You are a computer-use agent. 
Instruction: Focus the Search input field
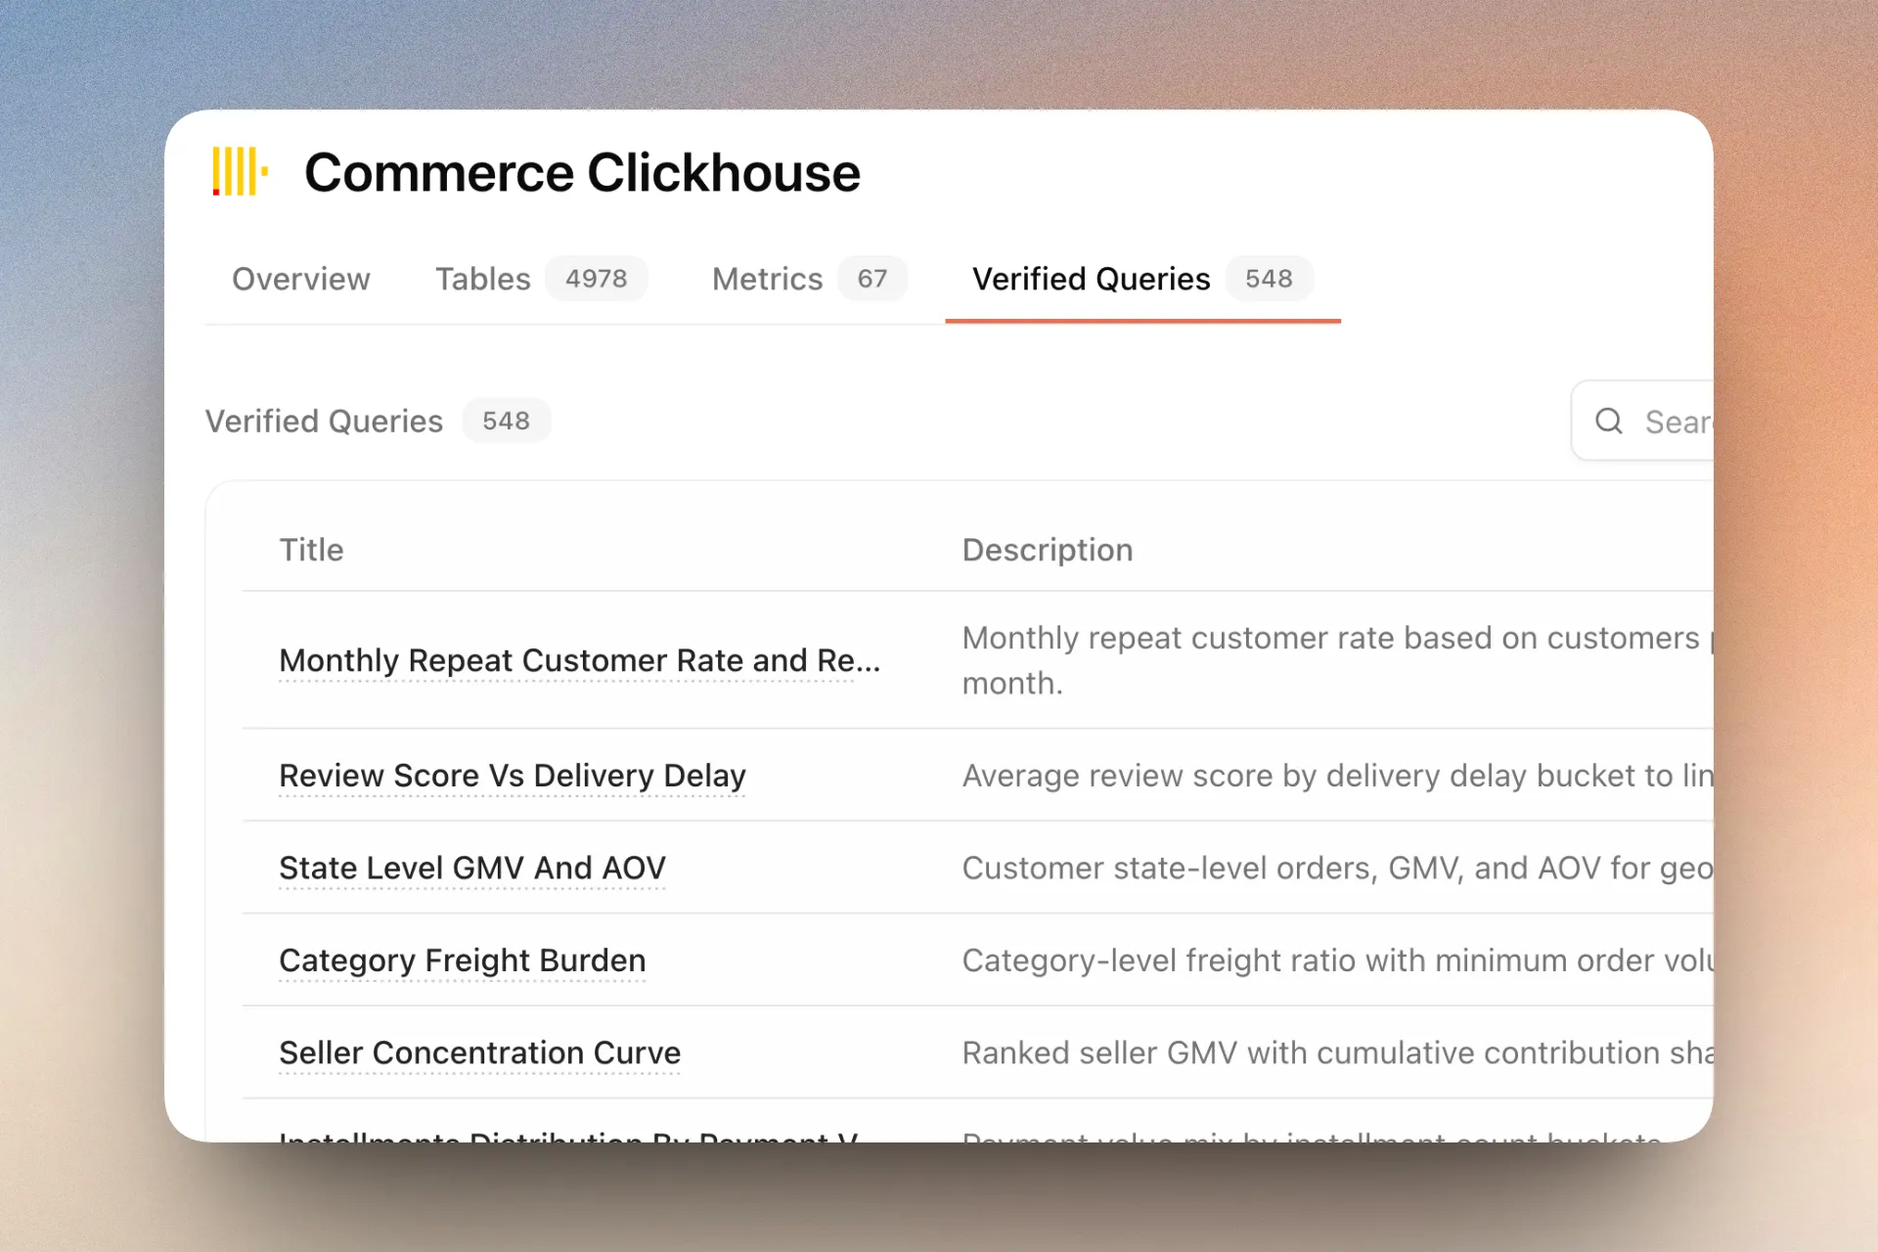[1643, 421]
